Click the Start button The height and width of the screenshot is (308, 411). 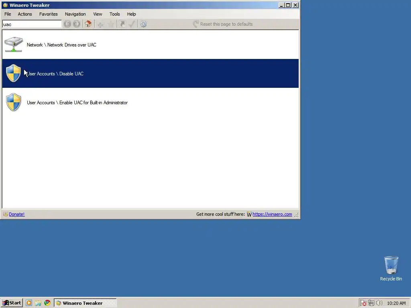coord(12,303)
